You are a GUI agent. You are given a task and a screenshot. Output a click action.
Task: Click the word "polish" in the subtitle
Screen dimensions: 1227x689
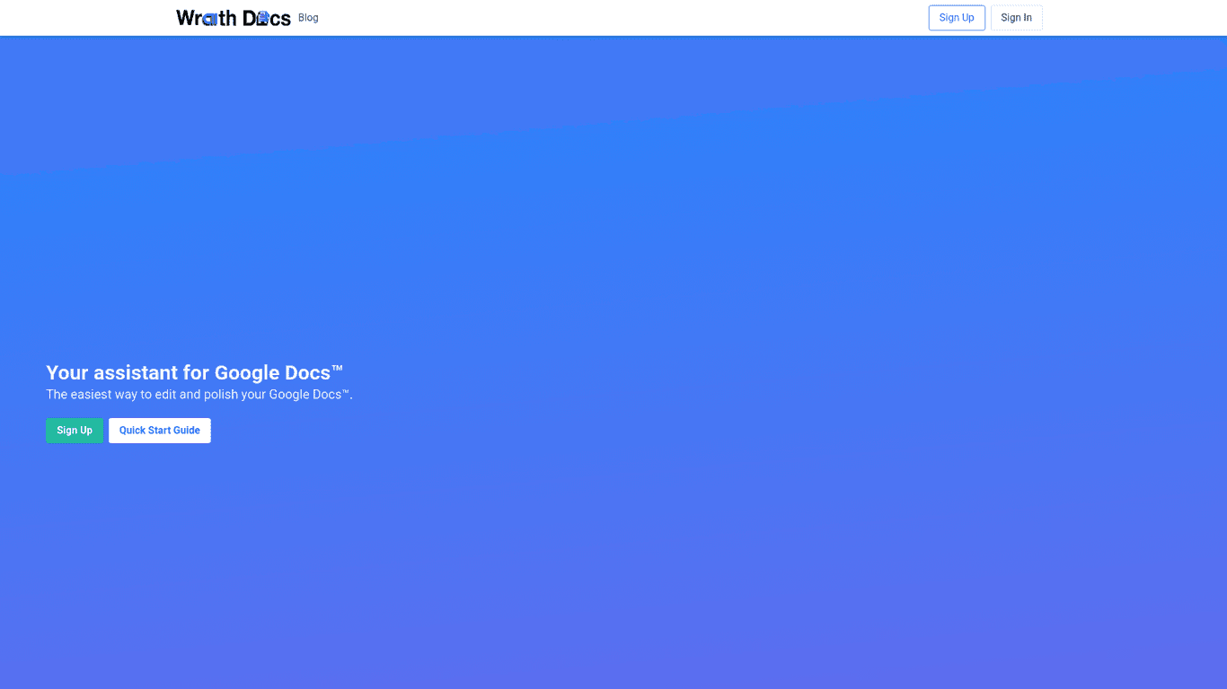click(221, 395)
